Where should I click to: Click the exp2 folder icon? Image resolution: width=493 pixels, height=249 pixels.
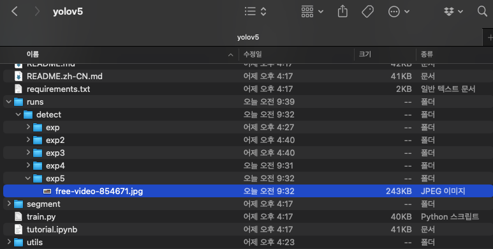tap(38, 140)
